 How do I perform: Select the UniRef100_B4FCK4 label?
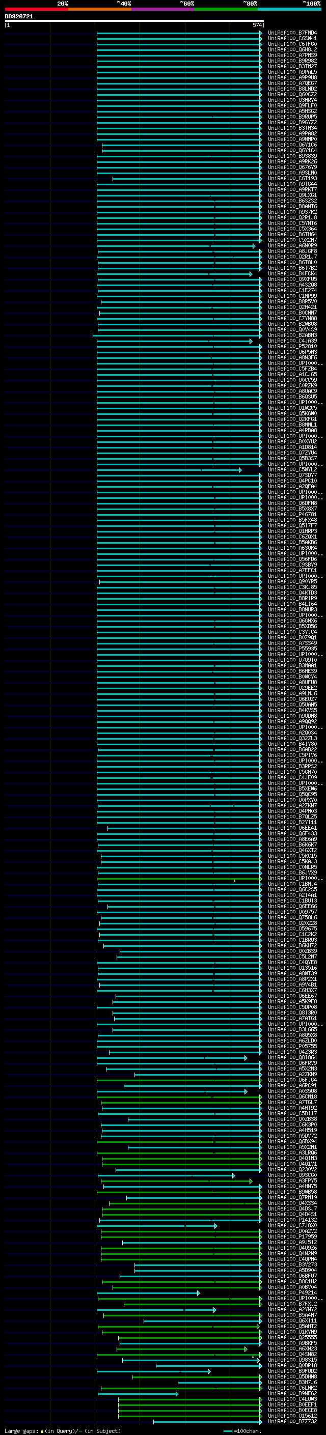pyautogui.click(x=292, y=274)
